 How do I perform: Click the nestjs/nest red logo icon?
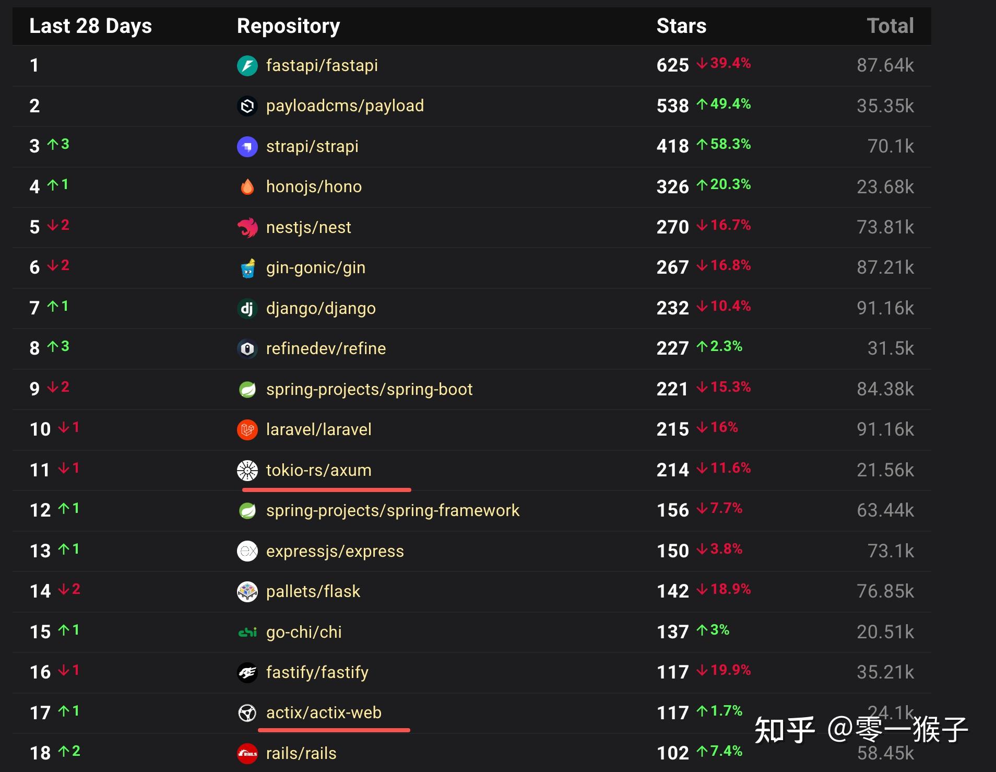click(x=247, y=228)
